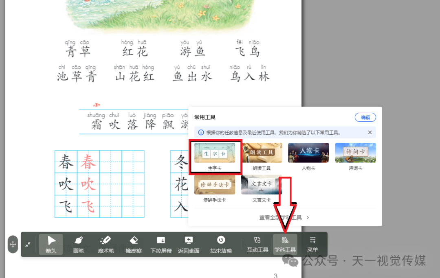Open the 菜单 menu
440x278 pixels.
[312, 244]
